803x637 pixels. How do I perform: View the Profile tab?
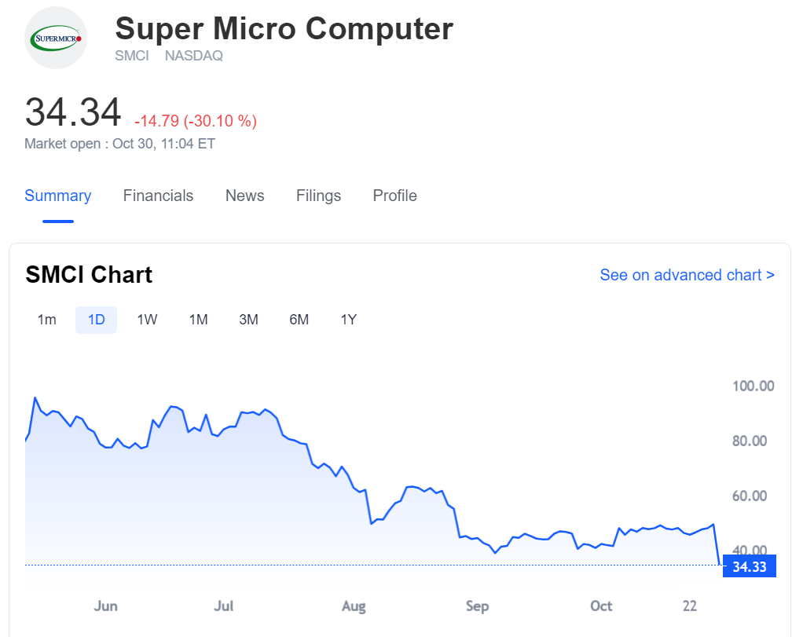tap(394, 196)
